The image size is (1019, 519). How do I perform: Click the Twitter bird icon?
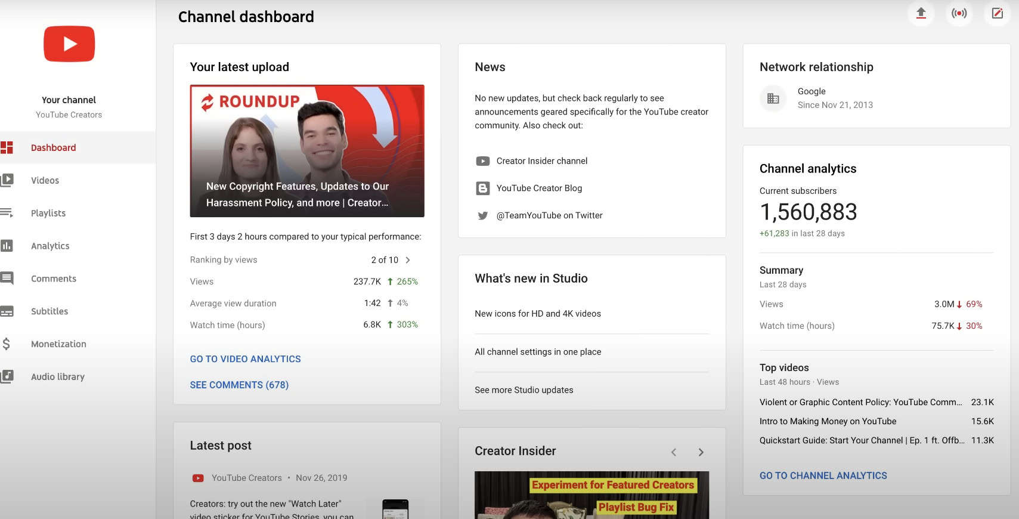click(482, 215)
